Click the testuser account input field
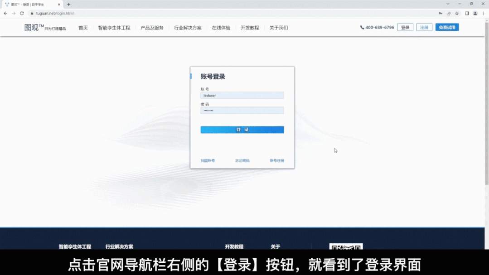 point(242,95)
